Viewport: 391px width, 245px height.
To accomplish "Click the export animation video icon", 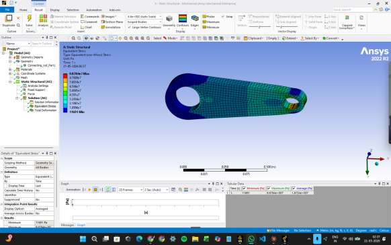I will (x=173, y=190).
